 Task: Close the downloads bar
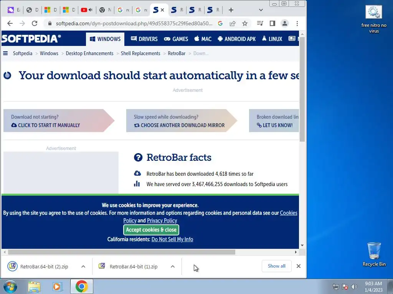point(299,266)
